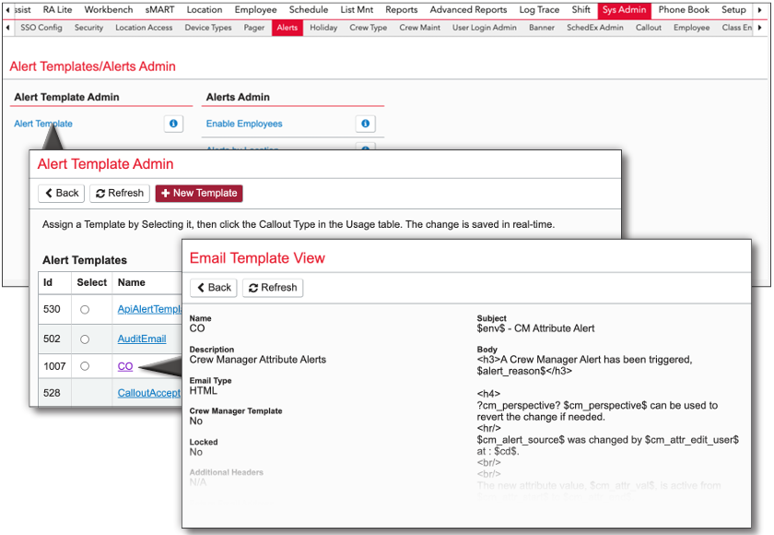Open the SSO Config sub-tab

pyautogui.click(x=41, y=28)
